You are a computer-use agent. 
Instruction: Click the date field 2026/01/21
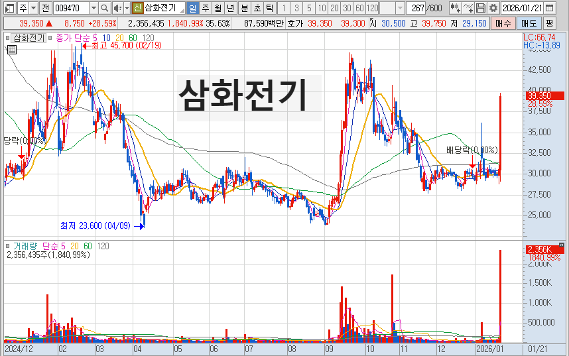[x=522, y=7]
